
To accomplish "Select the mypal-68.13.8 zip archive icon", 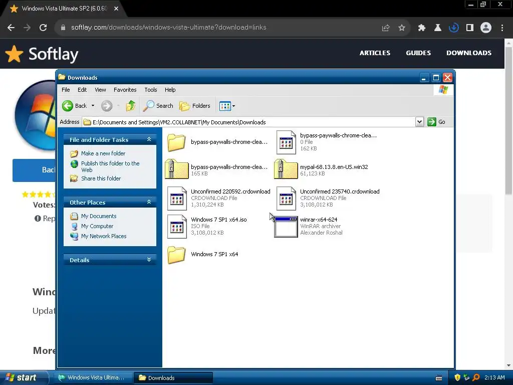I will click(286, 169).
